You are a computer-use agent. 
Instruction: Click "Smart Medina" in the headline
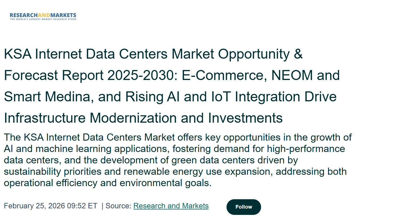pyautogui.click(x=49, y=97)
